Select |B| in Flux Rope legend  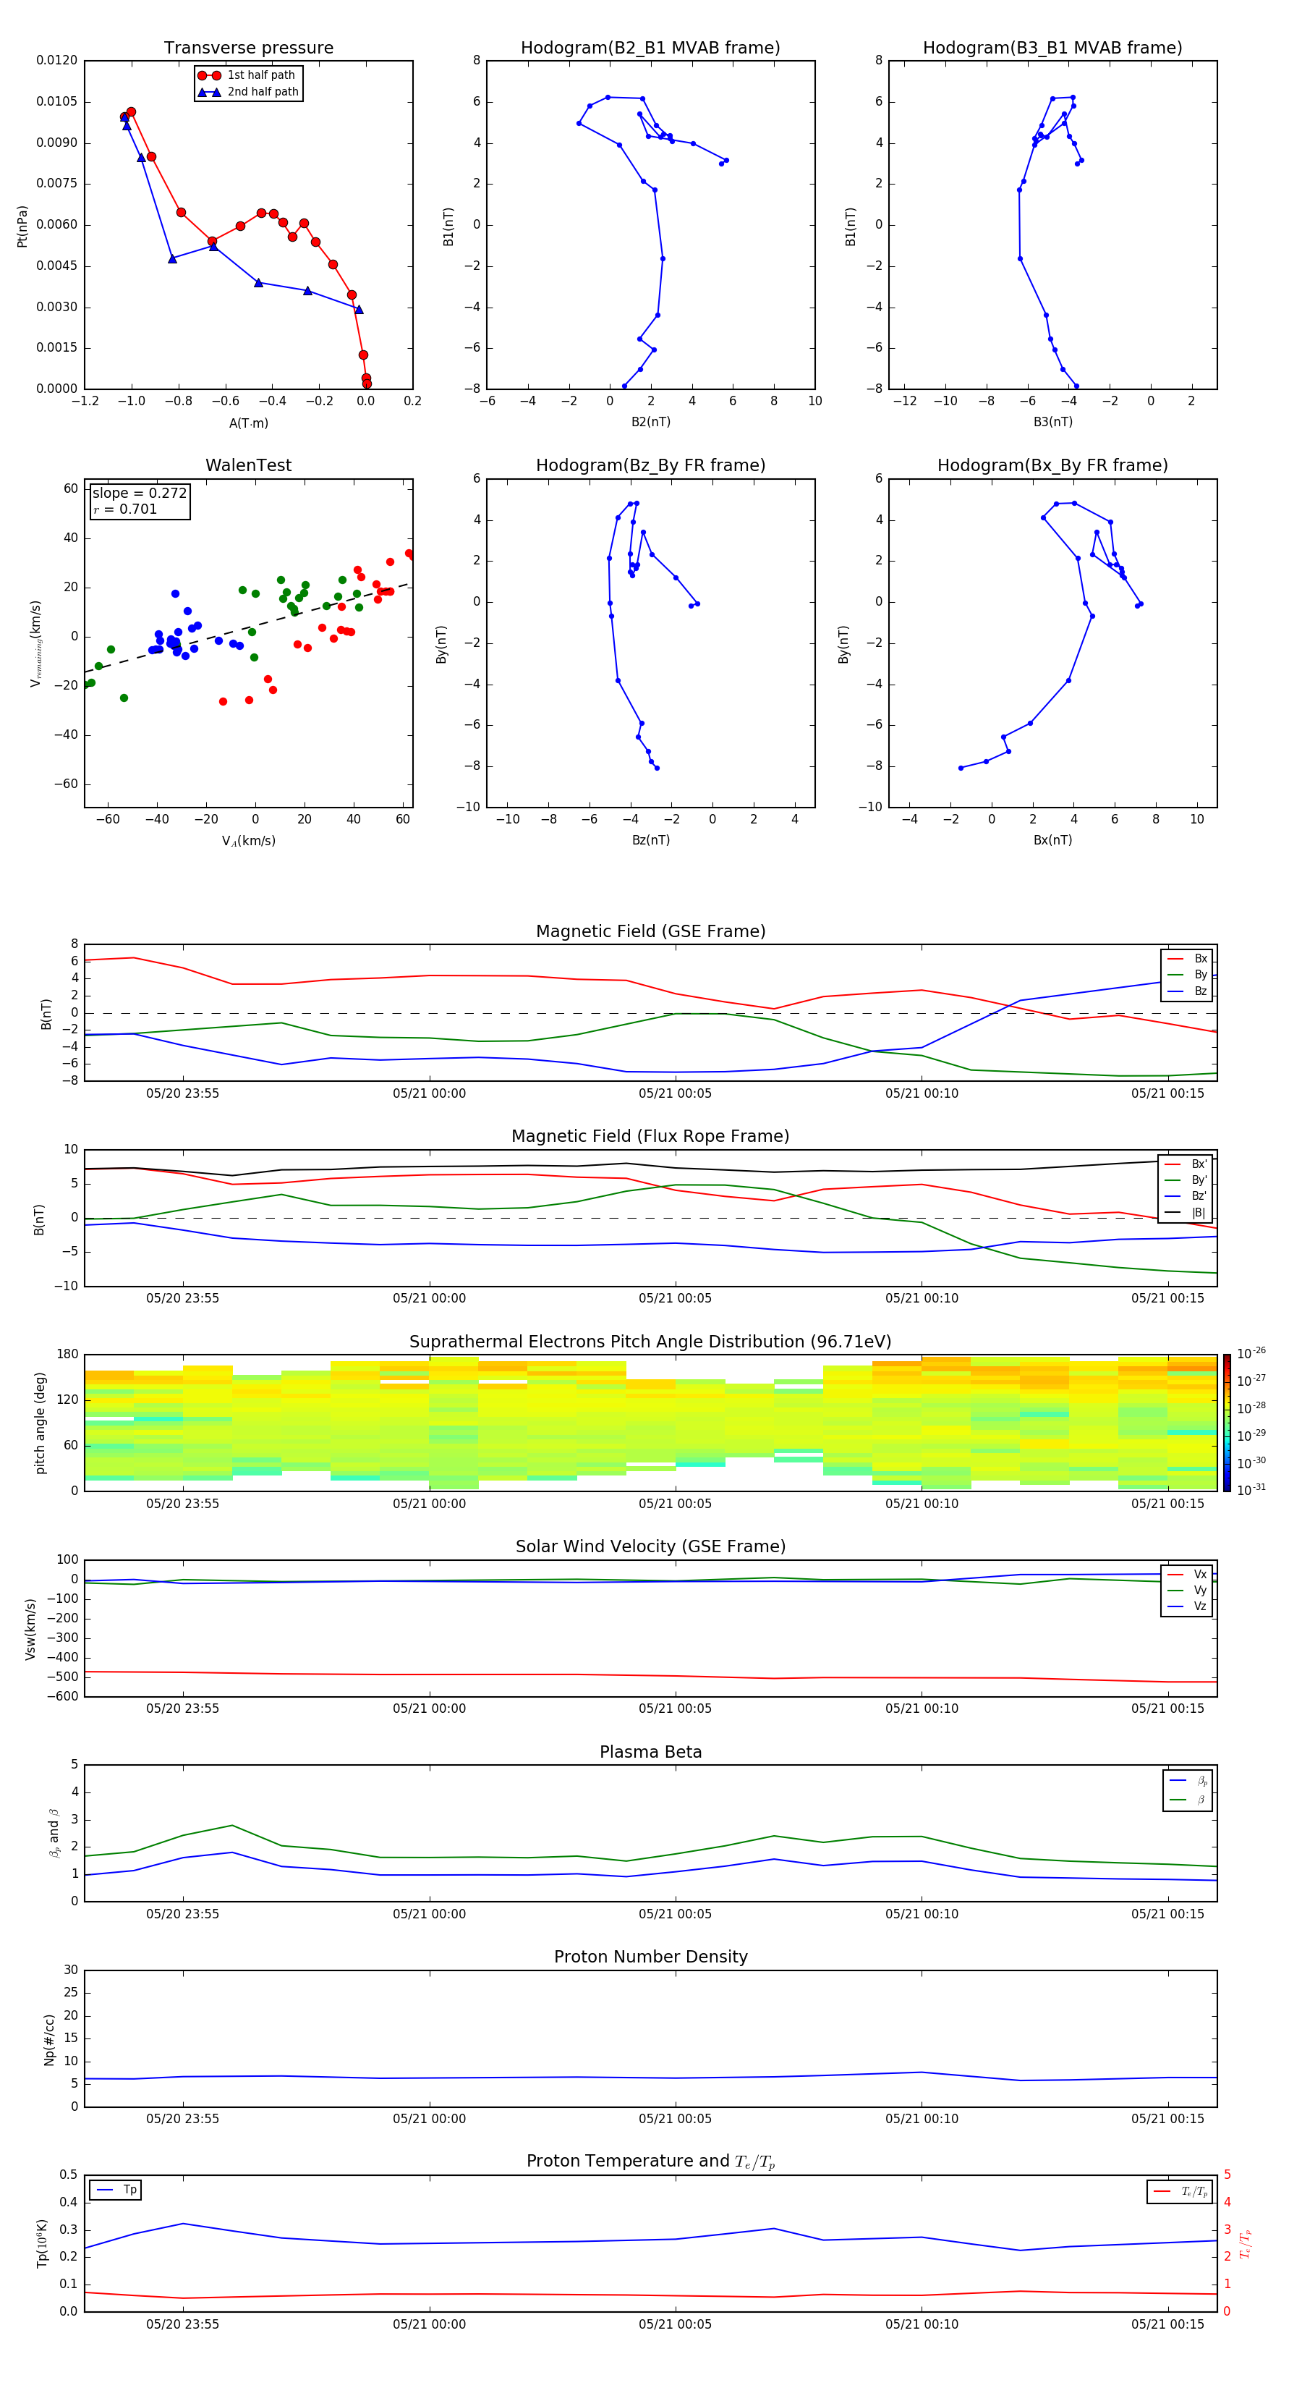1186,1213
